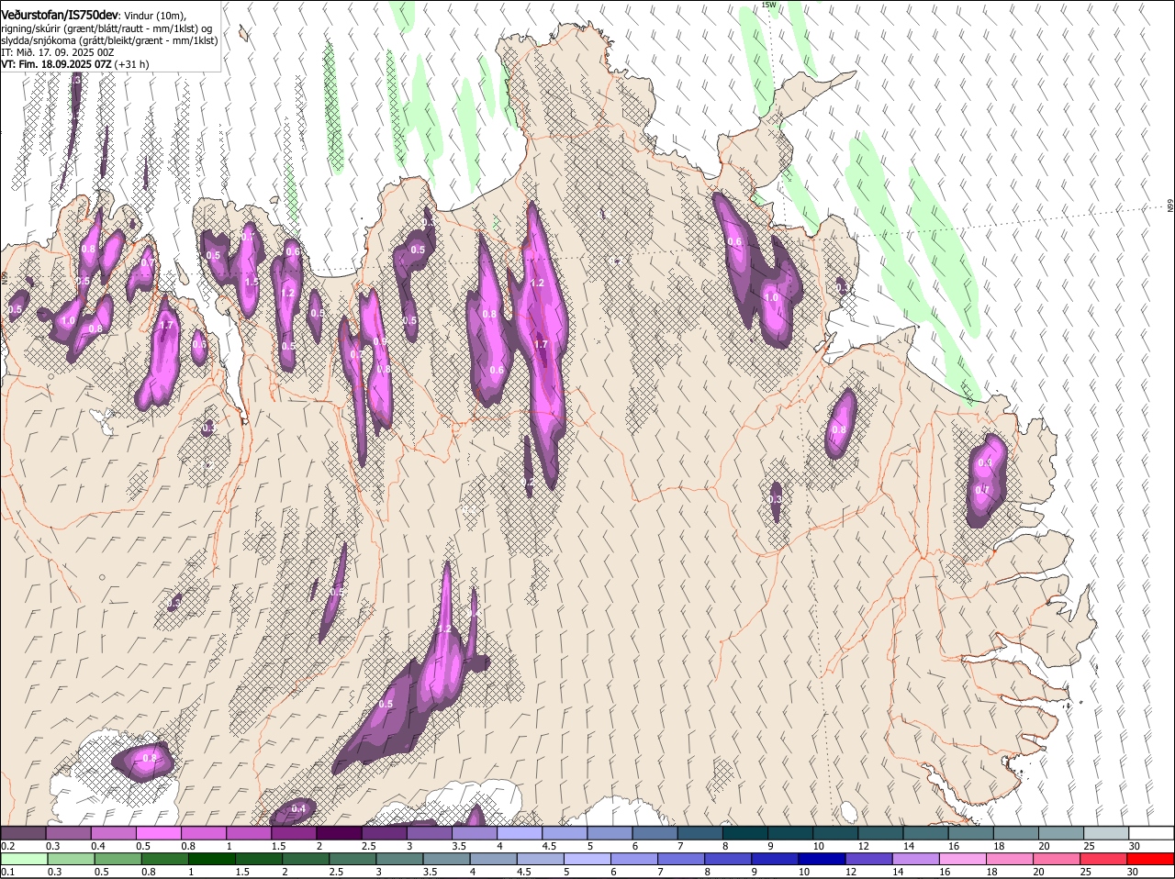Select the snow swatch between 0.8 and 1
The width and height of the screenshot is (1175, 879).
tap(204, 832)
